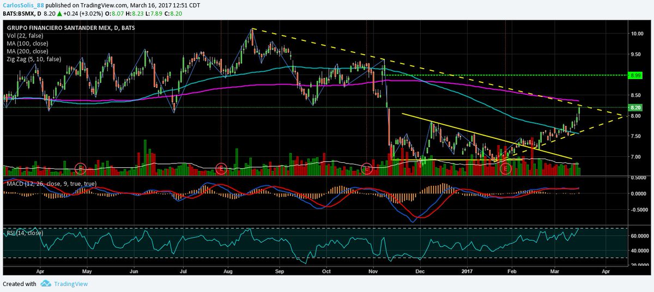This screenshot has width=654, height=292.
Task: Select the earnings E marker before February
Action: (x=505, y=168)
